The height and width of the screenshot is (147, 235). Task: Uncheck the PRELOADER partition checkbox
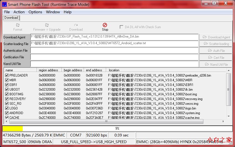(7, 75)
